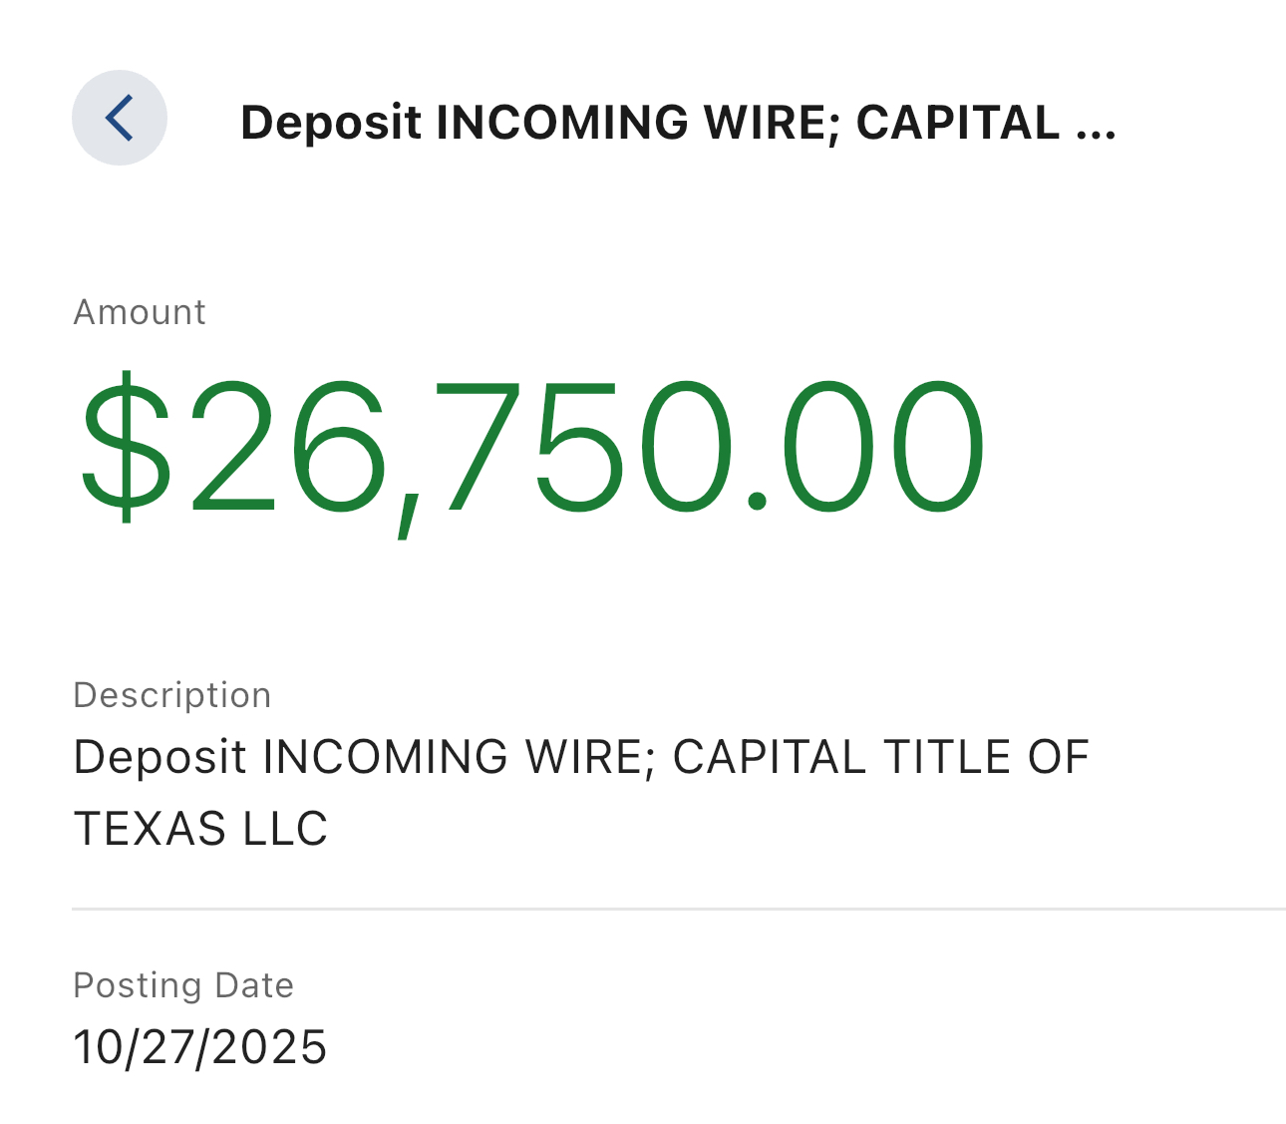Viewport: 1286px width, 1124px height.
Task: Click the word Deposit in the header
Action: tap(331, 124)
